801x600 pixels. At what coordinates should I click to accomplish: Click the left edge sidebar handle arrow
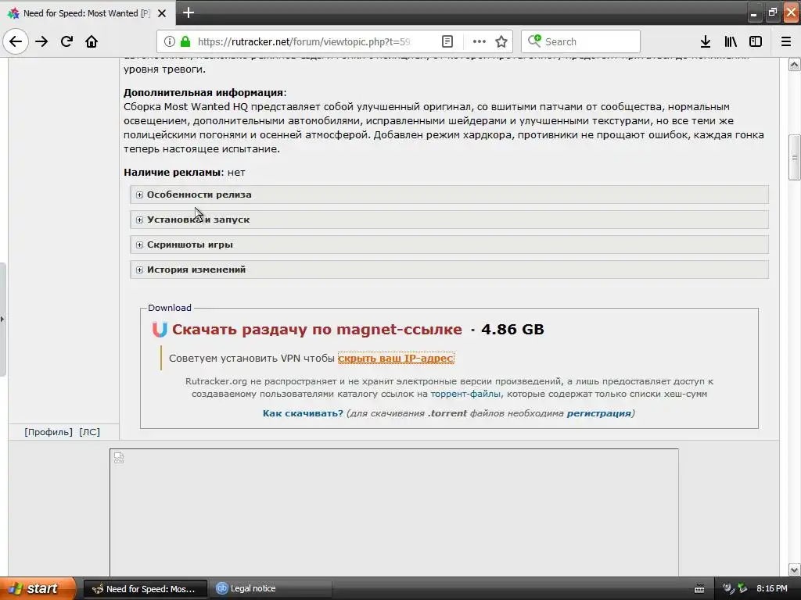[2, 320]
